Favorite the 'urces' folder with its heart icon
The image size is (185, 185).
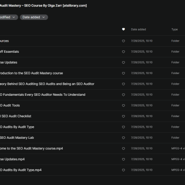tap(123, 41)
